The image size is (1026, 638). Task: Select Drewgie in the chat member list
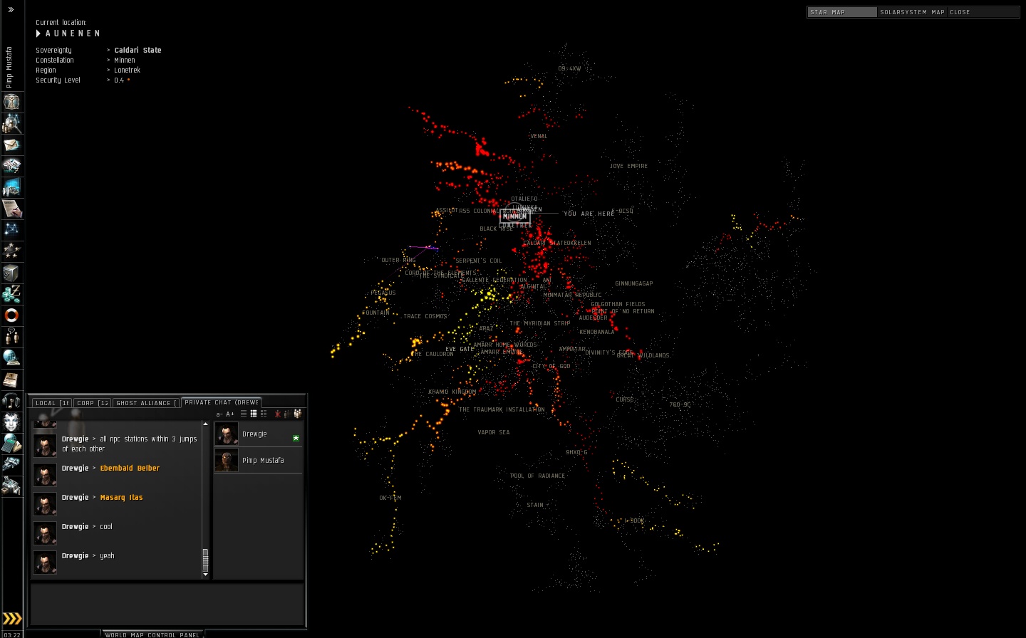(x=259, y=434)
